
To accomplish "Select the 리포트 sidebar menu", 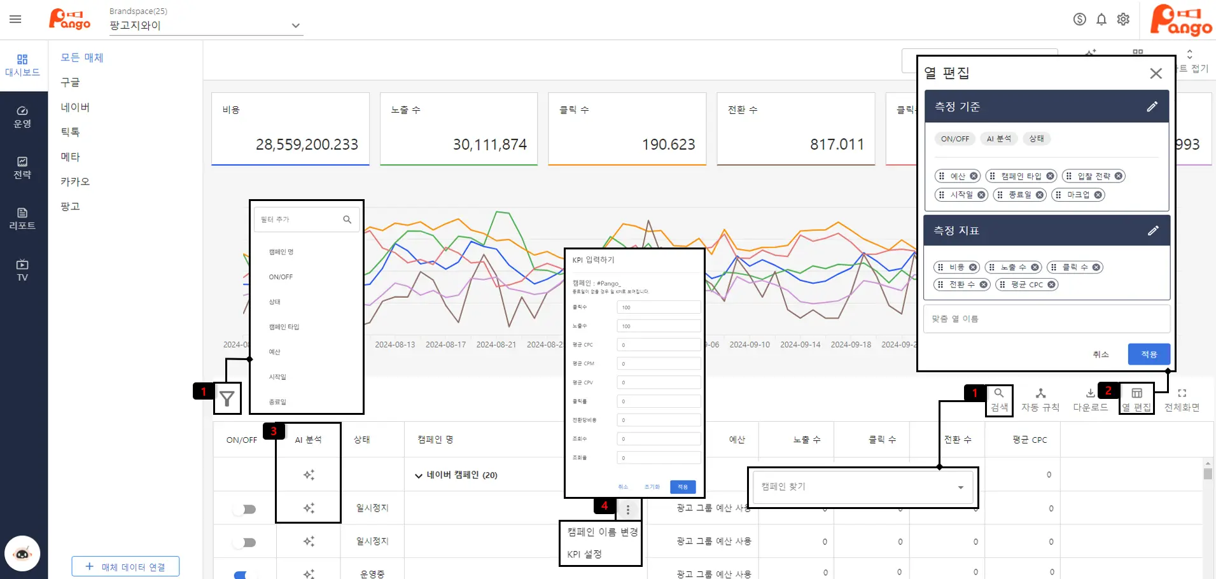I will coord(22,218).
